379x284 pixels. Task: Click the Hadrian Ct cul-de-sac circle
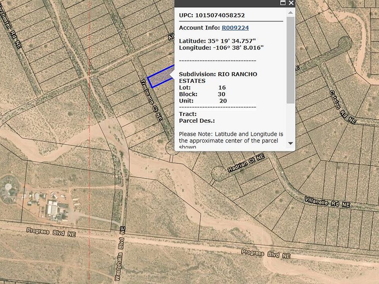coord(218,173)
